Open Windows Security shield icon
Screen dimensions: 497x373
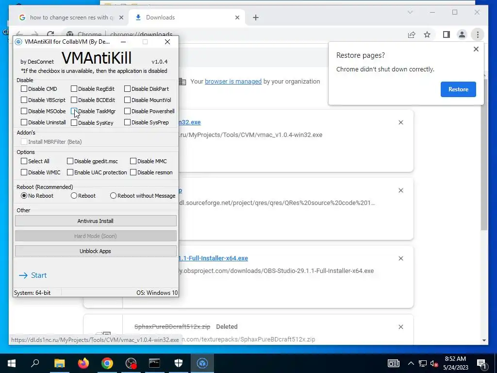pos(179,363)
